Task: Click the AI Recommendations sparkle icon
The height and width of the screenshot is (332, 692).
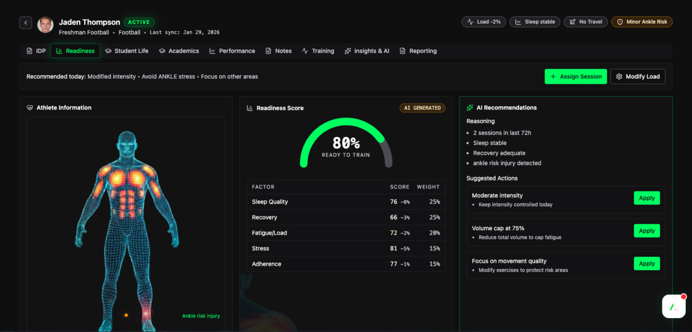Action: pyautogui.click(x=470, y=108)
